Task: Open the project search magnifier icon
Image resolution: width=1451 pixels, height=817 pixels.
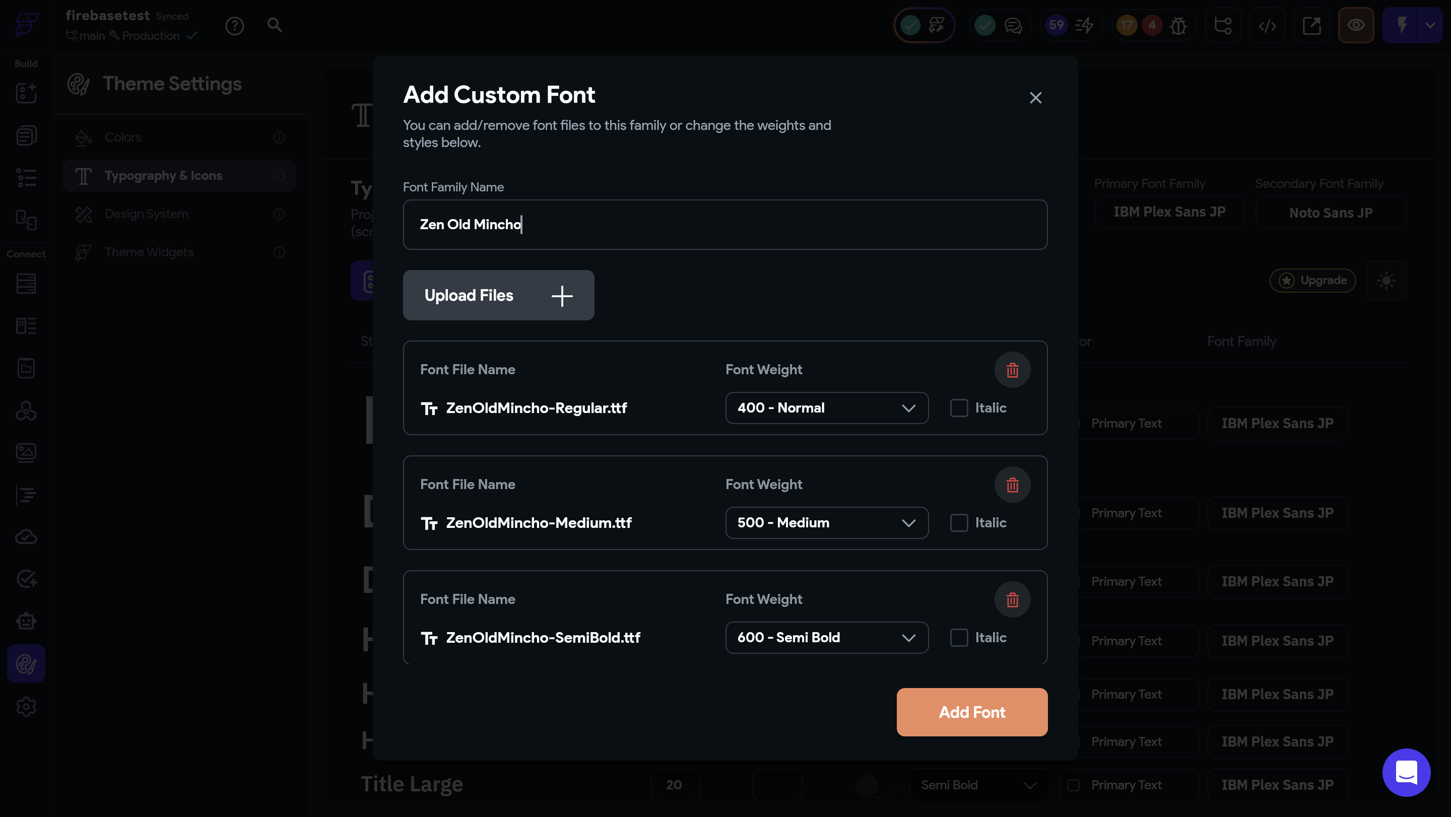Action: [274, 25]
